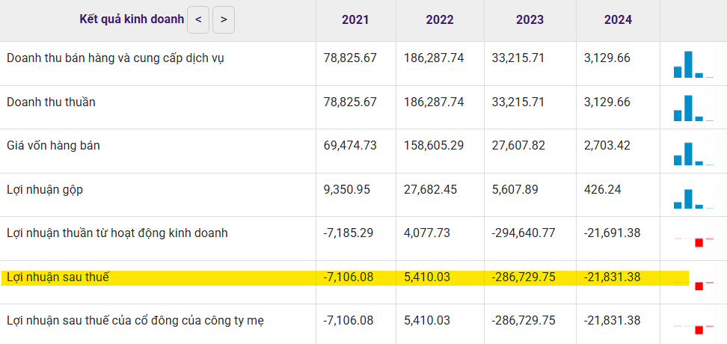Select the 2021 column header
727x344 pixels.
[355, 20]
